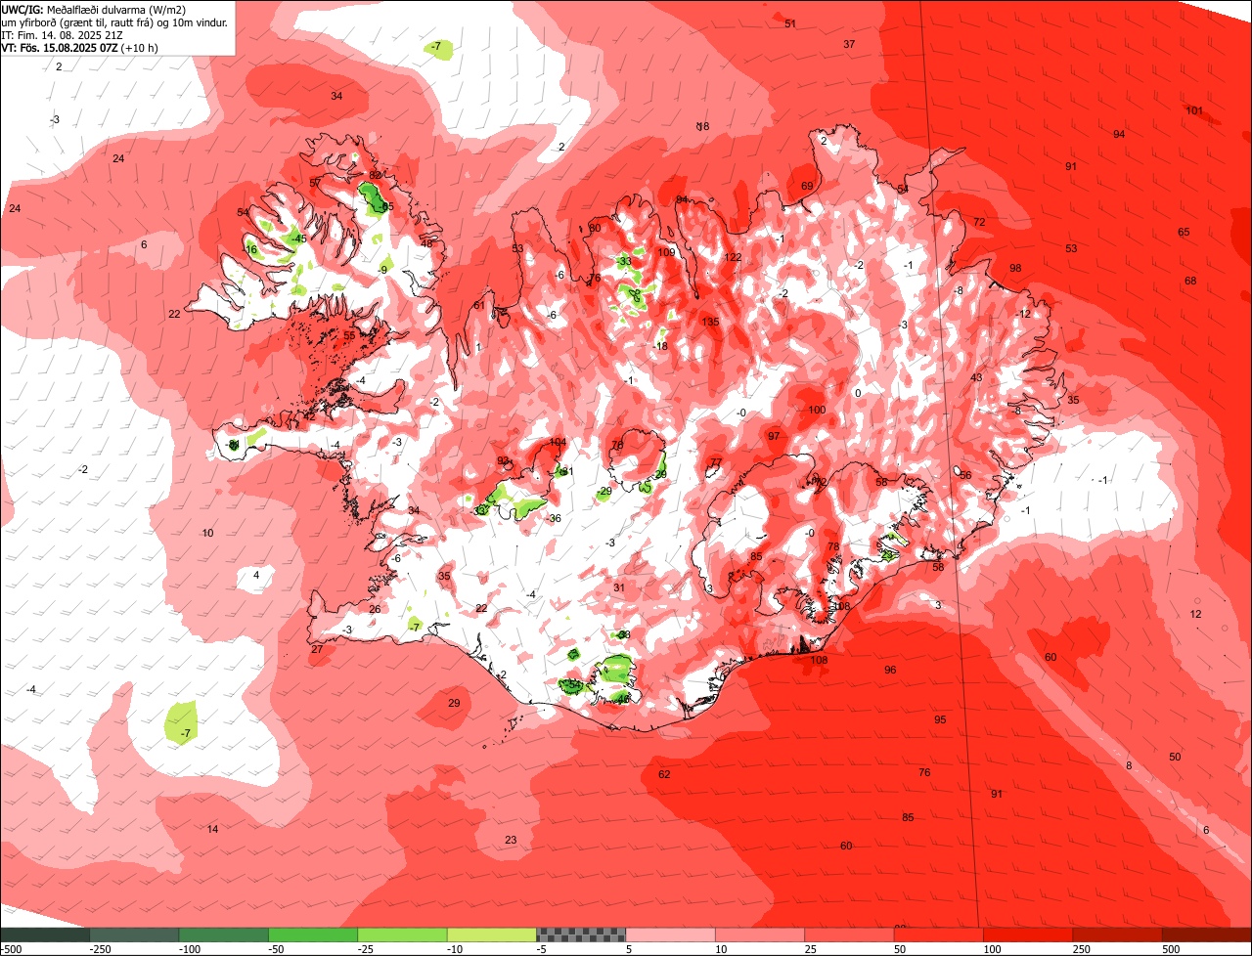
Task: Click the '-250' legend label
Action: 99,949
